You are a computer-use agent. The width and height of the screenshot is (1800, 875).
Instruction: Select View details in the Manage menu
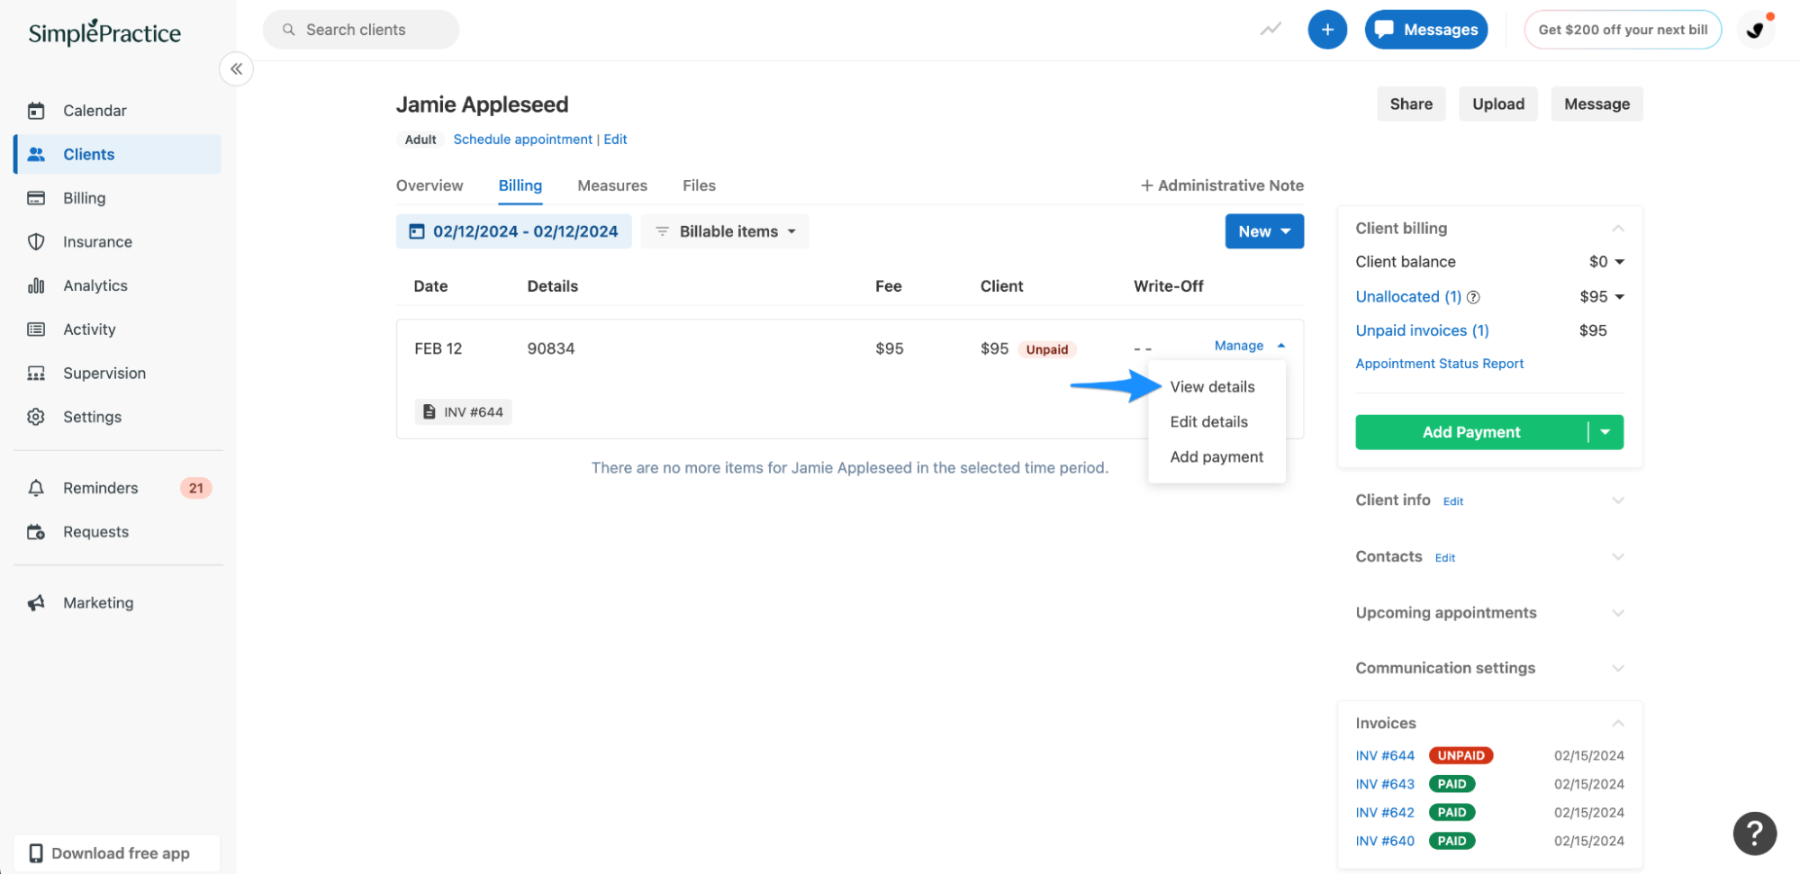pos(1211,386)
